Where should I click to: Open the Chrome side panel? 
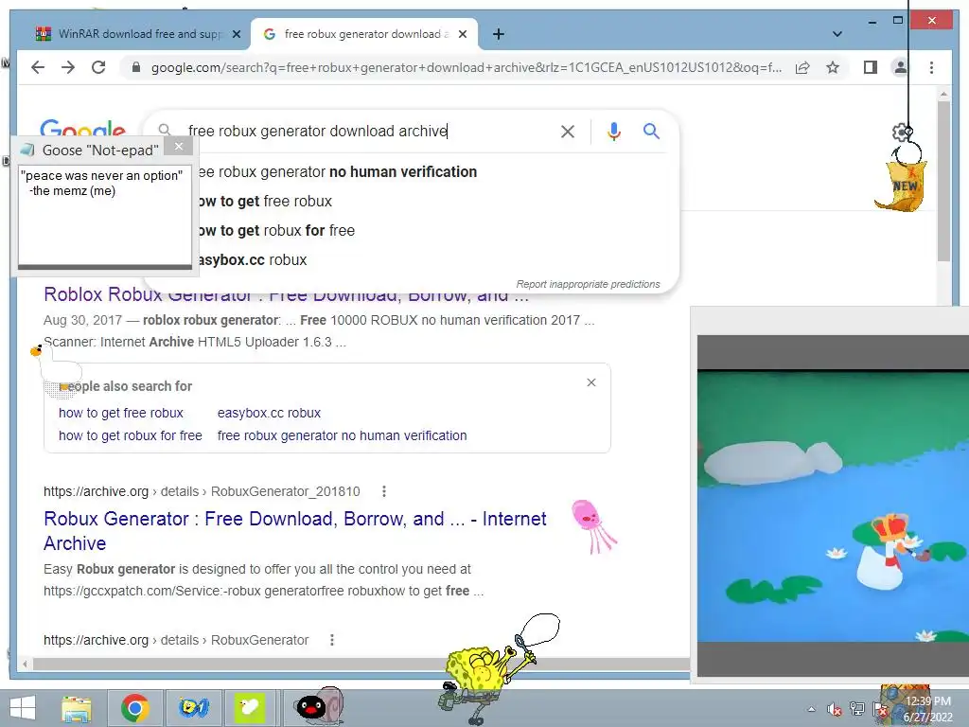(871, 67)
